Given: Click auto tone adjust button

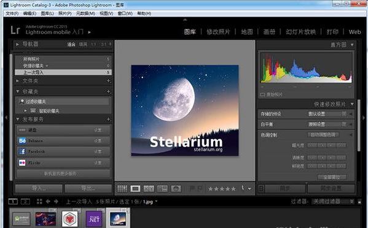Looking at the screenshot, I should pos(323,135).
